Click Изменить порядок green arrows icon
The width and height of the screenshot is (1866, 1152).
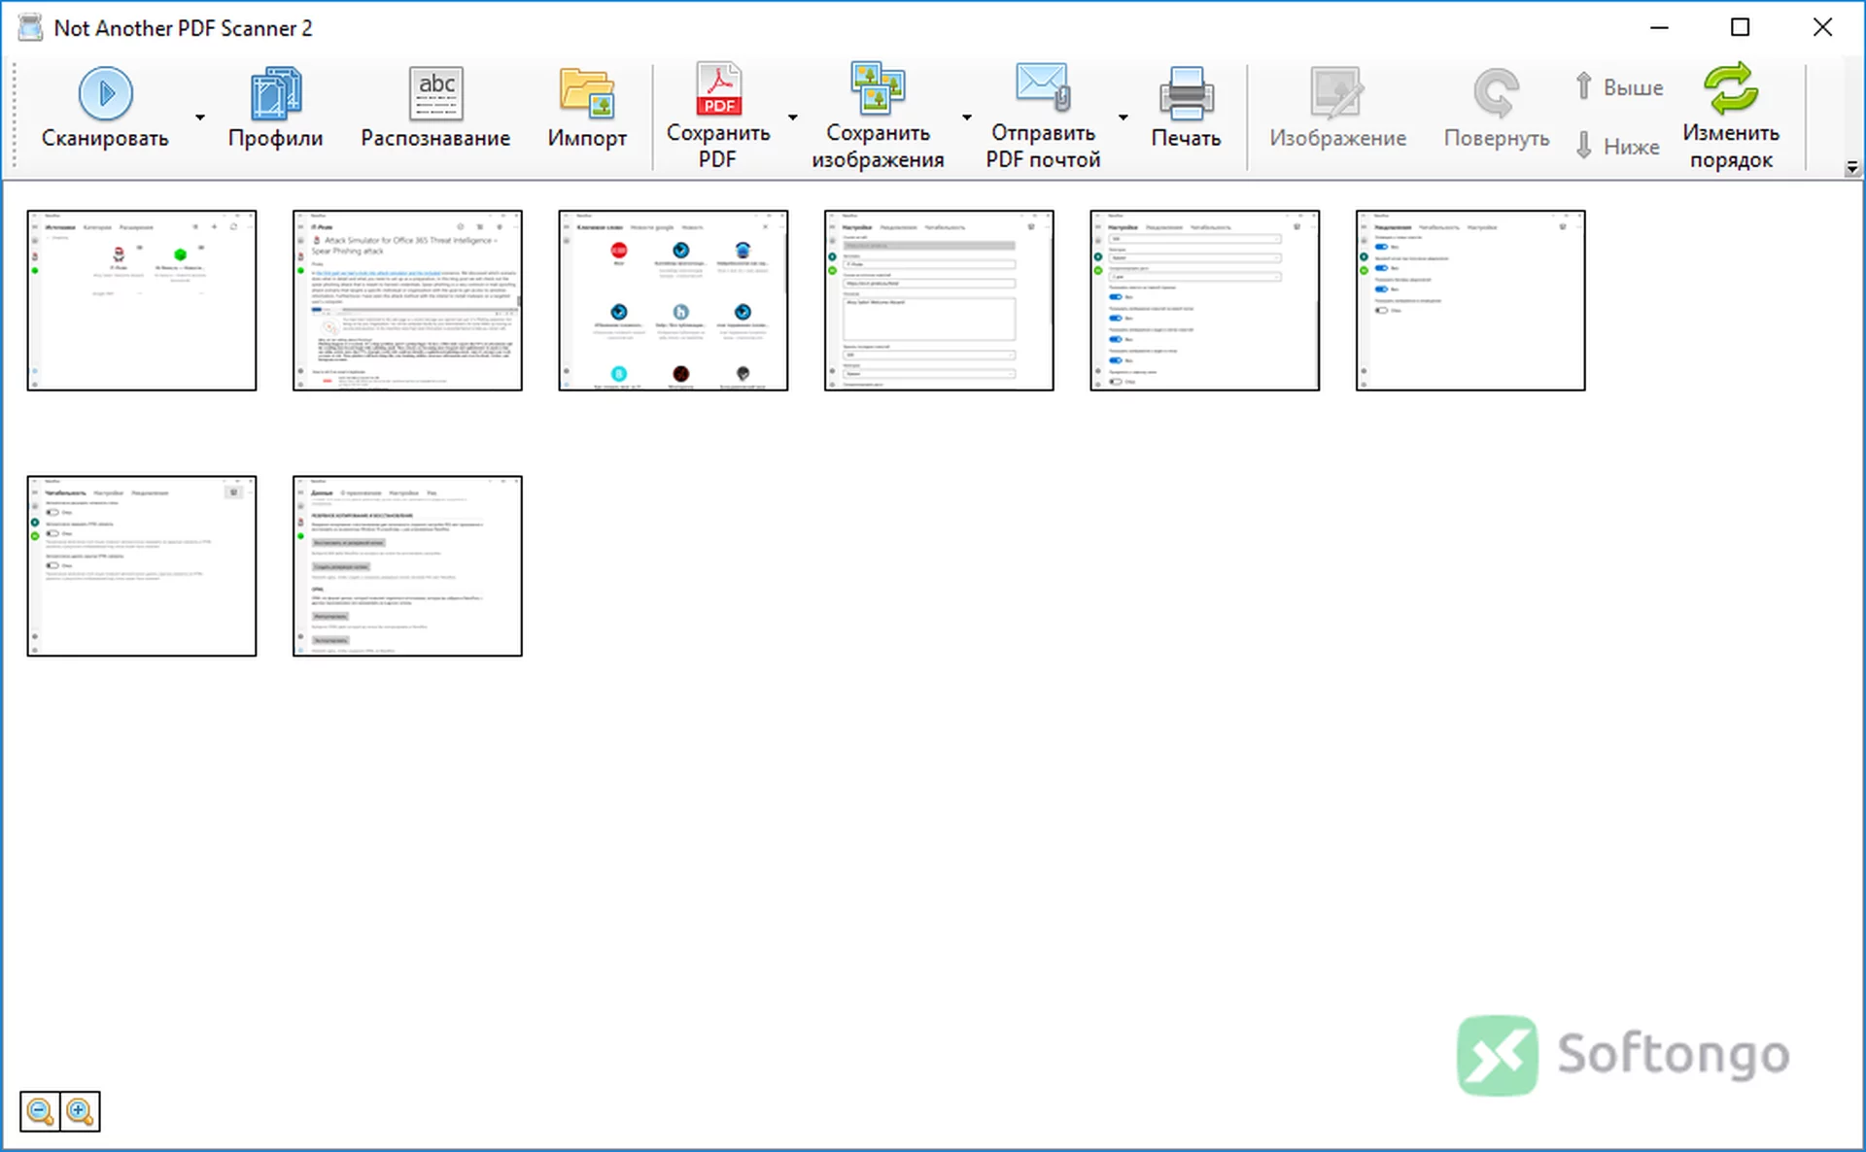[1731, 88]
